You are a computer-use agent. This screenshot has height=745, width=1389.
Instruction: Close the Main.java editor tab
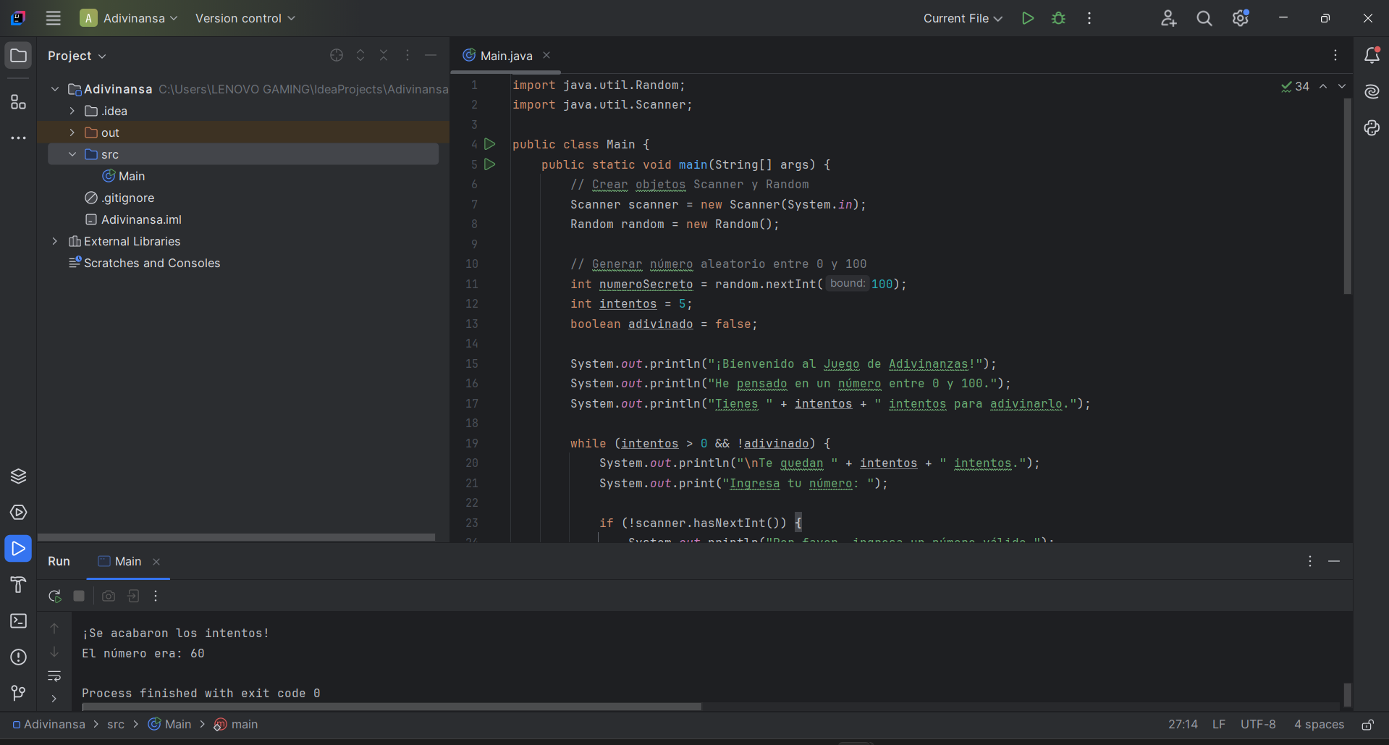pyautogui.click(x=546, y=55)
